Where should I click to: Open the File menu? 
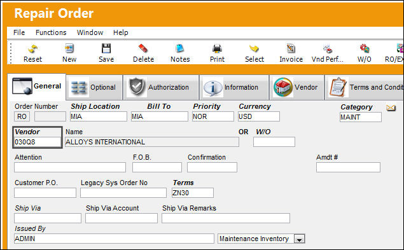tap(19, 32)
